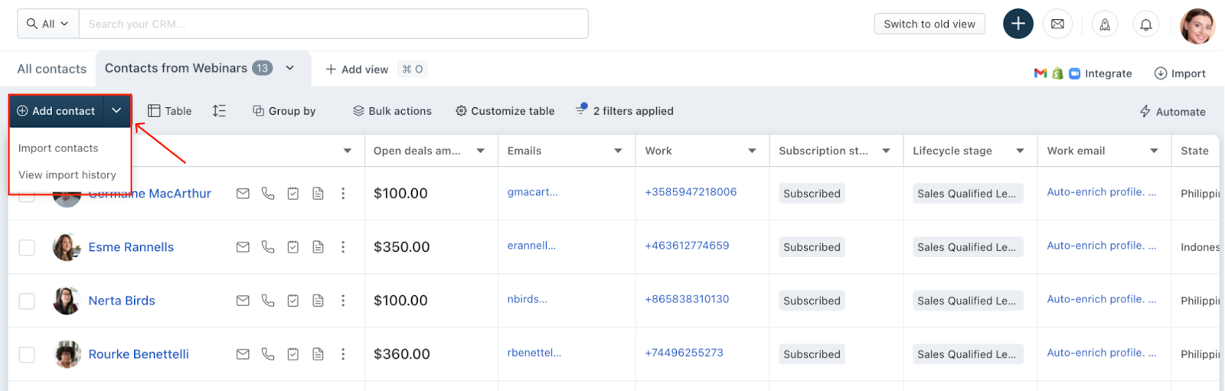Viewport: 1225px width, 391px height.
Task: Choose Import contacts from menu
Action: coord(58,148)
